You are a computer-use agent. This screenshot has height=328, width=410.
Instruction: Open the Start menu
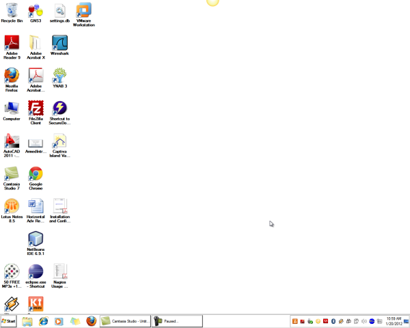[10, 320]
